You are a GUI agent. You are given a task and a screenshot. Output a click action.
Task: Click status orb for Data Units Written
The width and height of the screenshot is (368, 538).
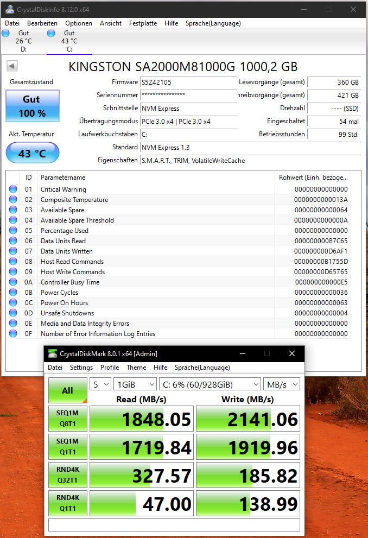(13, 251)
